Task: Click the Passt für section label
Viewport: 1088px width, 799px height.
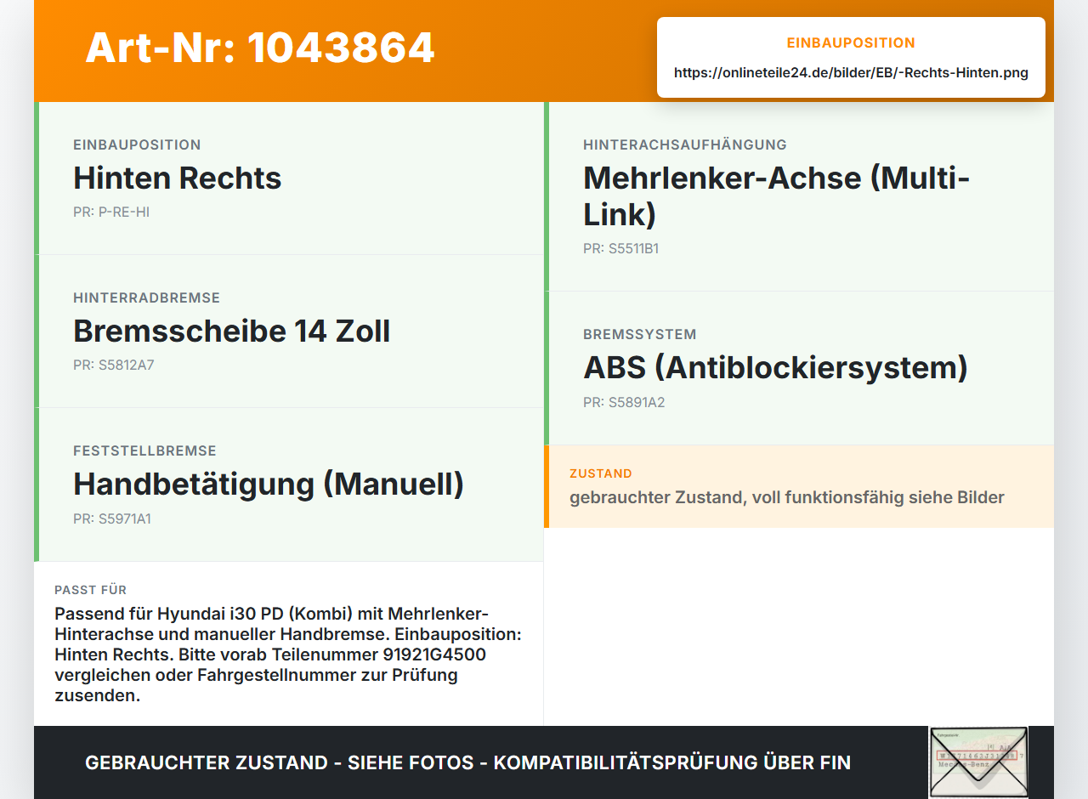Action: click(x=91, y=590)
